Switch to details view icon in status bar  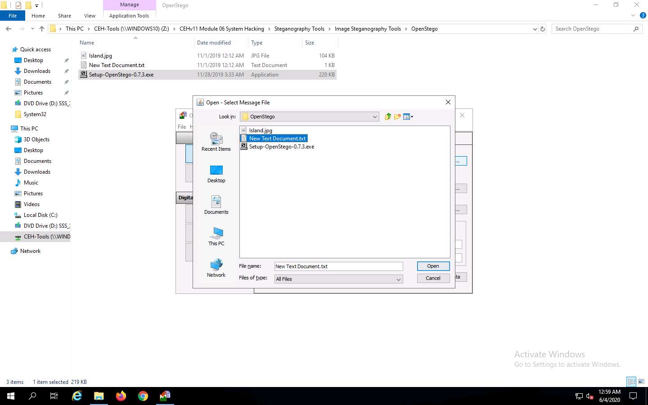[632, 382]
